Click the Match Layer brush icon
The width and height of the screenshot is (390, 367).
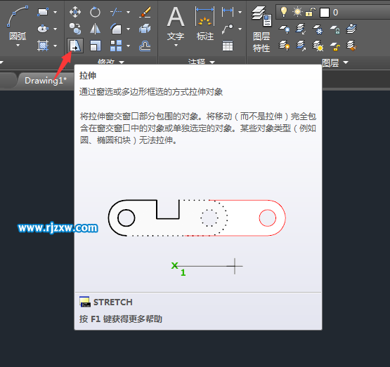tap(351, 46)
